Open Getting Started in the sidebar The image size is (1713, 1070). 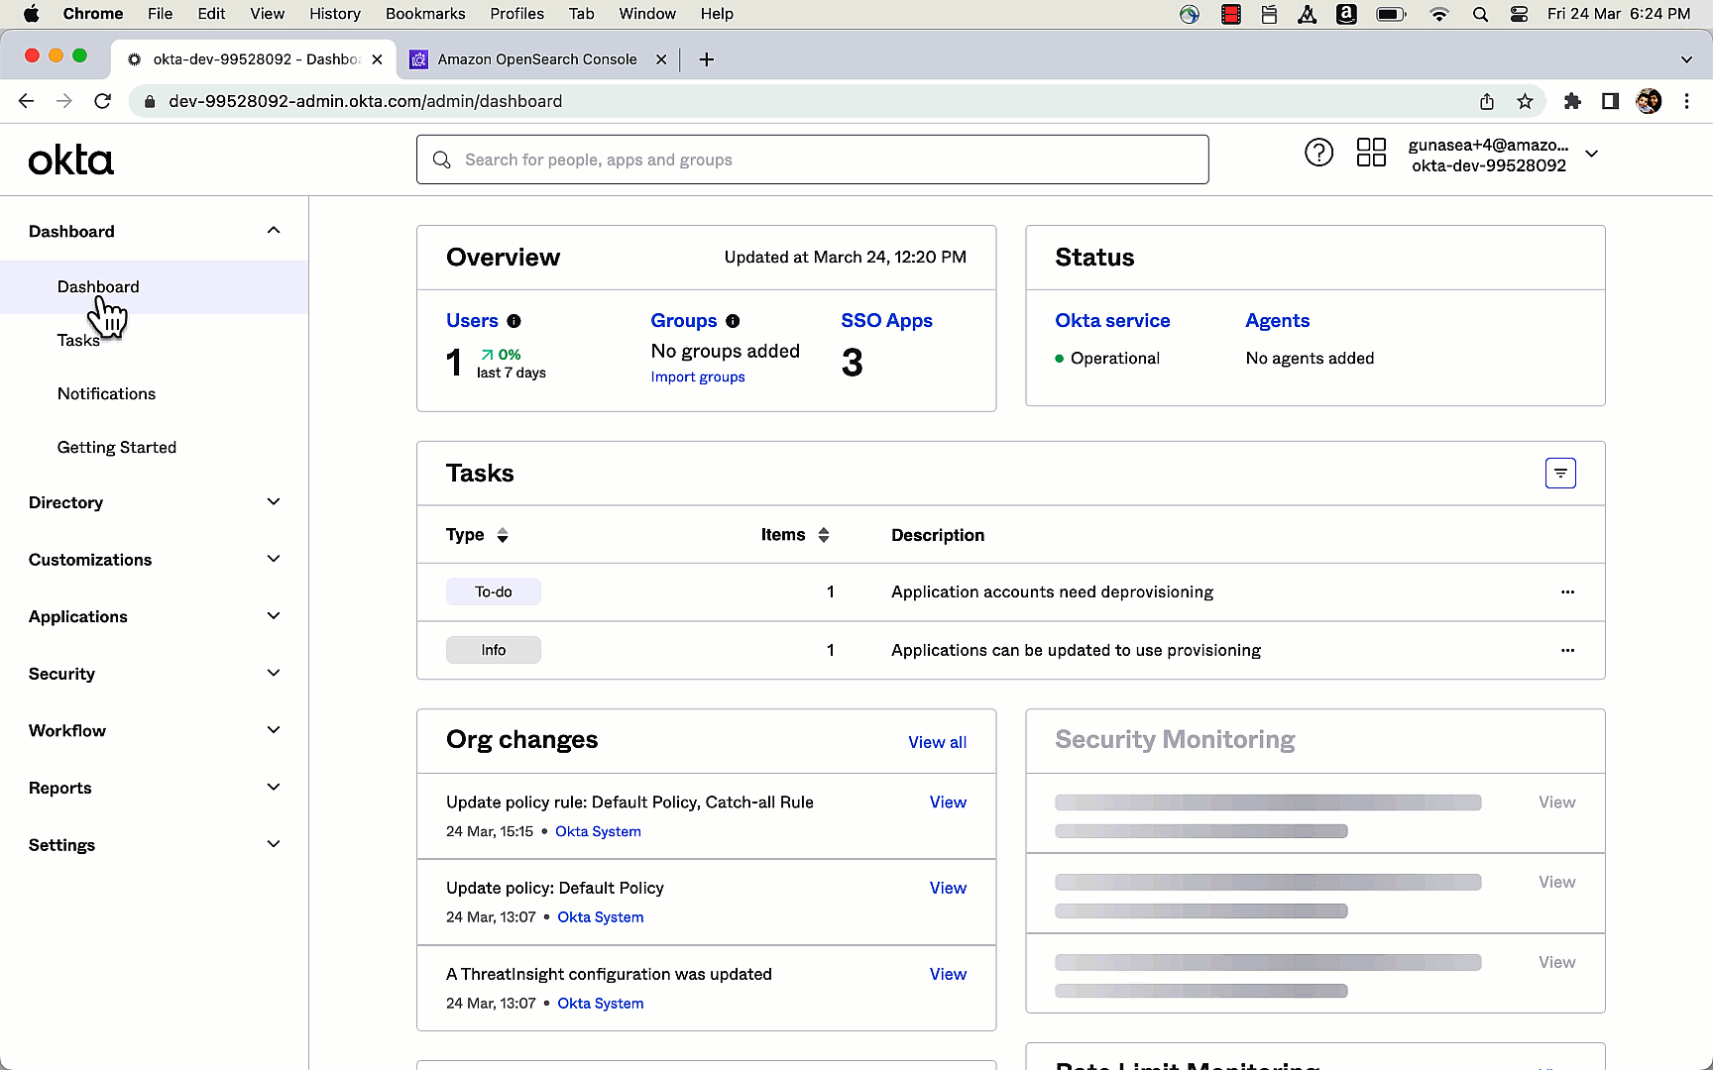[117, 448]
